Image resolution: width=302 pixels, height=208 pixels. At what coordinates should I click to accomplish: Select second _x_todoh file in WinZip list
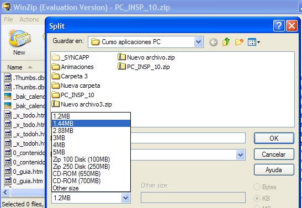point(24,143)
